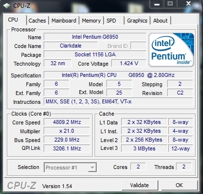
Task: Click the Stepping value 2
Action: (x=180, y=84)
